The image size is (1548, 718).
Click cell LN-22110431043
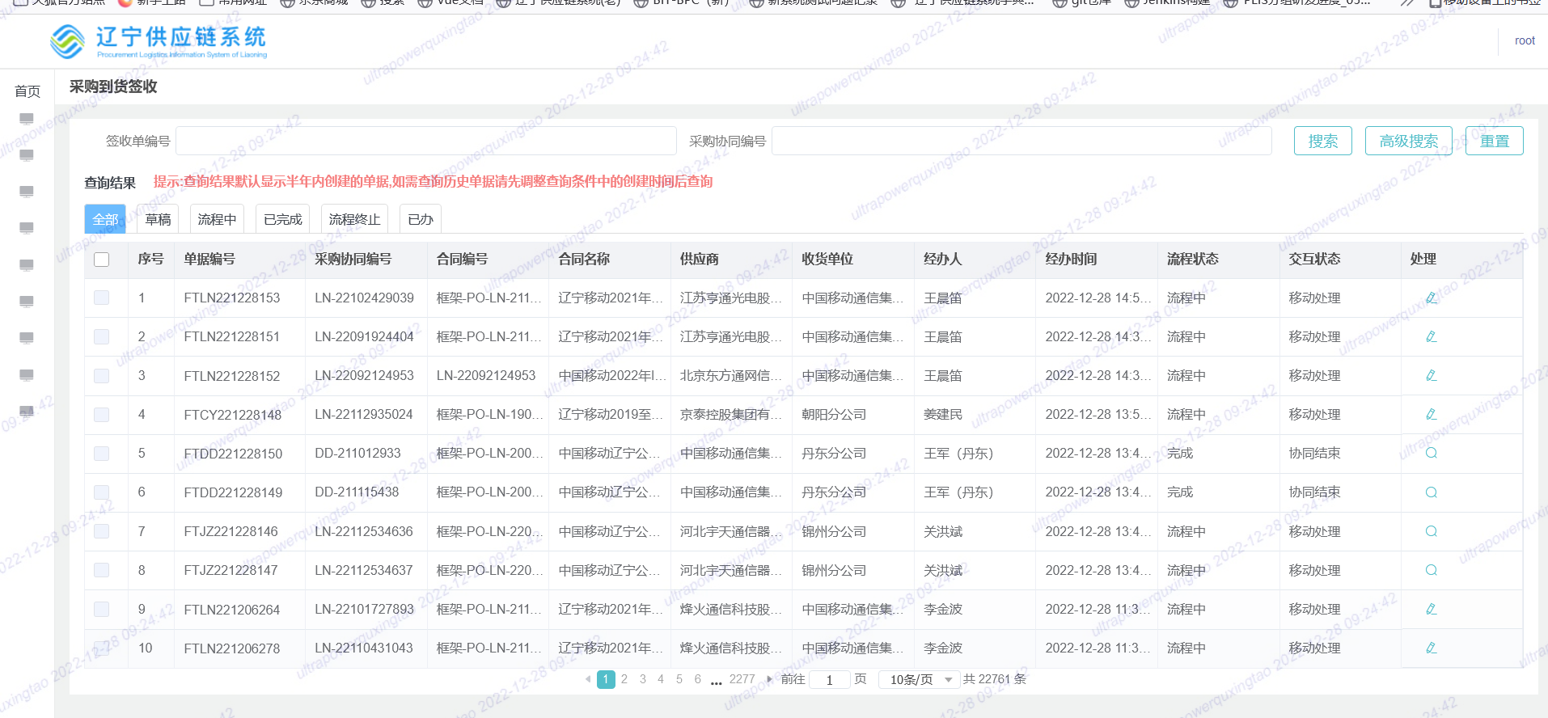tap(364, 648)
